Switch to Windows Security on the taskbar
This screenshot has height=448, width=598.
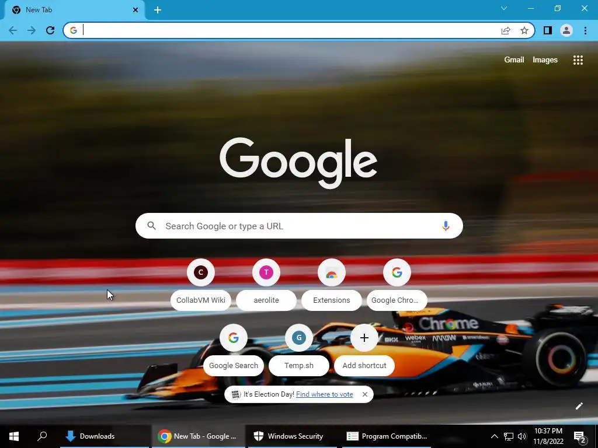pyautogui.click(x=293, y=436)
